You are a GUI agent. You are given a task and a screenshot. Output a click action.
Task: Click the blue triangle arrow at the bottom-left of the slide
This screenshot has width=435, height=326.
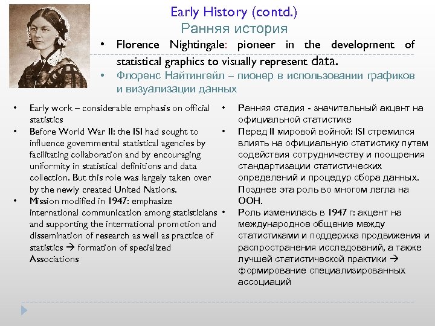coord(24,310)
